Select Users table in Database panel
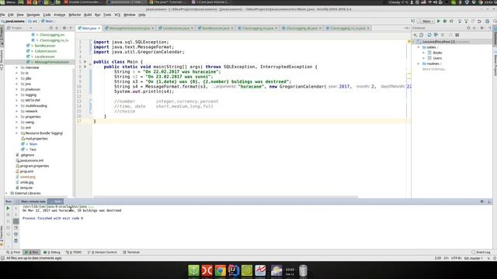Screen dimensions: 497x279 click(437, 58)
